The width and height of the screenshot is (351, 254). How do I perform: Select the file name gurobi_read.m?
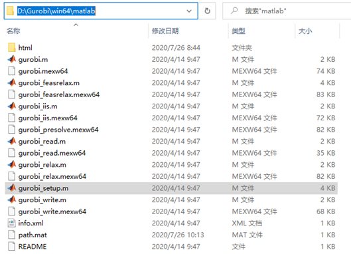click(42, 141)
